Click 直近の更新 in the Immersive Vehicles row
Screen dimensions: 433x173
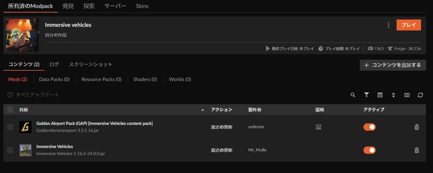(222, 150)
